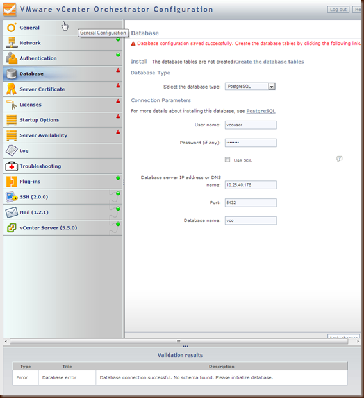The height and width of the screenshot is (398, 364).
Task: Click the Database error title cell
Action: pos(67,377)
